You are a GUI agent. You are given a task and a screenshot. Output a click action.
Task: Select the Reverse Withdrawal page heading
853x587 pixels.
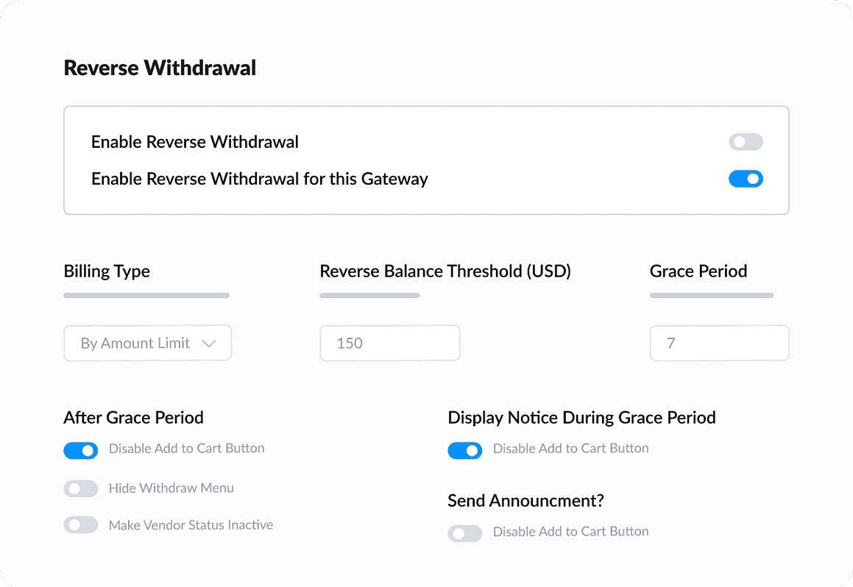coord(160,68)
